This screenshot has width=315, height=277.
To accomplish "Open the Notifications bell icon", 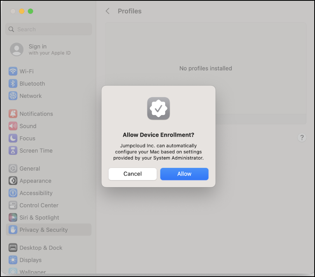I will [x=13, y=114].
